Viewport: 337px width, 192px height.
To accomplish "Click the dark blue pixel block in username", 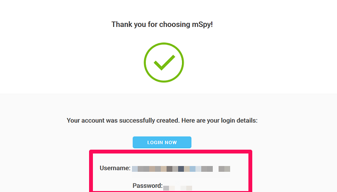I will (x=181, y=169).
